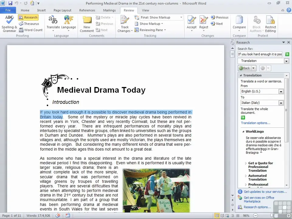Open the Reviewing Pane
This screenshot has width=292, height=219.
150,30
